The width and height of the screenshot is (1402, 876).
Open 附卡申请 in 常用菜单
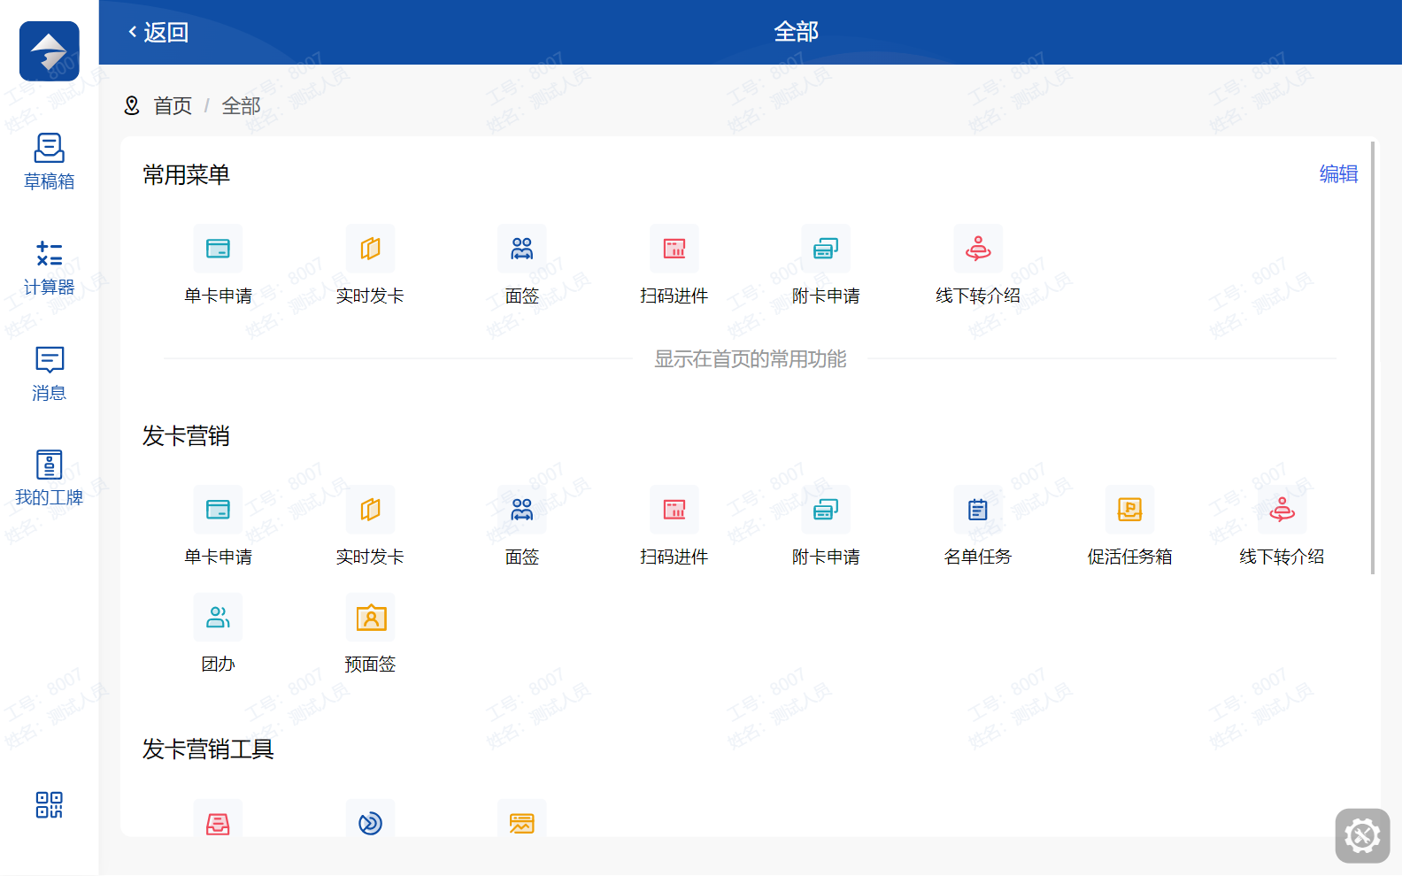tap(826, 265)
